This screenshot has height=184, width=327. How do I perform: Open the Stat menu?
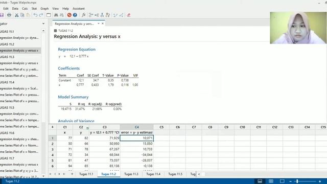pos(34,9)
